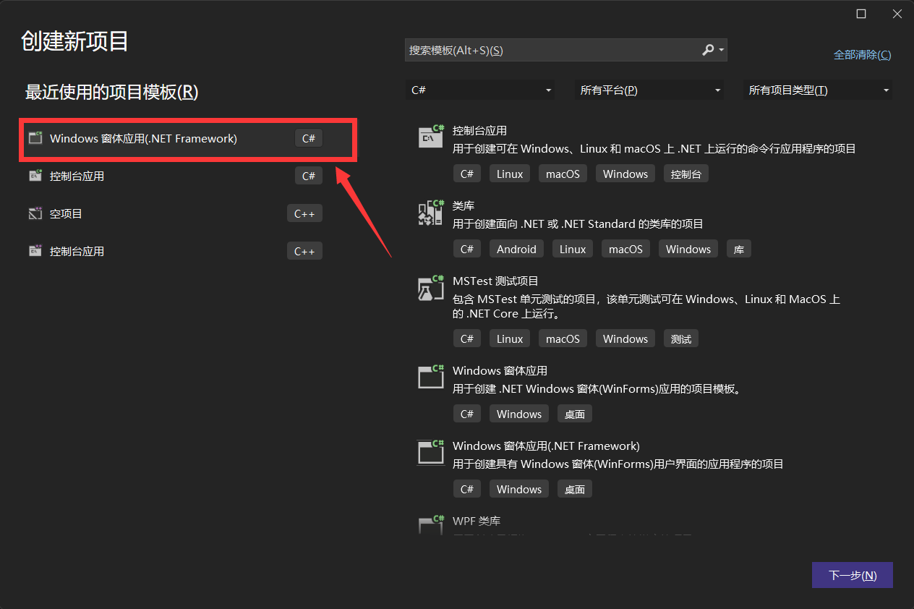Click the 空项目 recent template icon
The height and width of the screenshot is (609, 914).
[x=35, y=213]
